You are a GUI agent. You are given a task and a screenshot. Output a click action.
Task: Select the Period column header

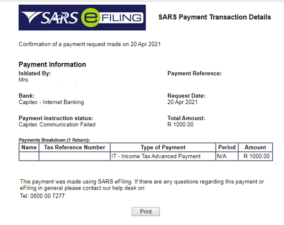coord(227,147)
